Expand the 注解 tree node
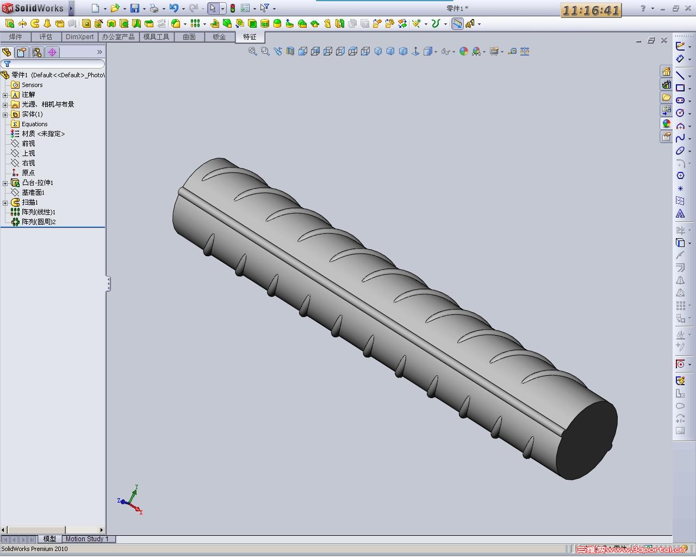 5,95
